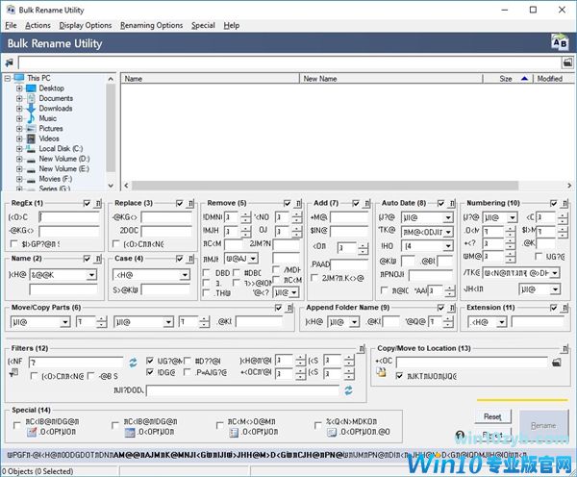
Task: Click the Size column header
Action: (505, 79)
